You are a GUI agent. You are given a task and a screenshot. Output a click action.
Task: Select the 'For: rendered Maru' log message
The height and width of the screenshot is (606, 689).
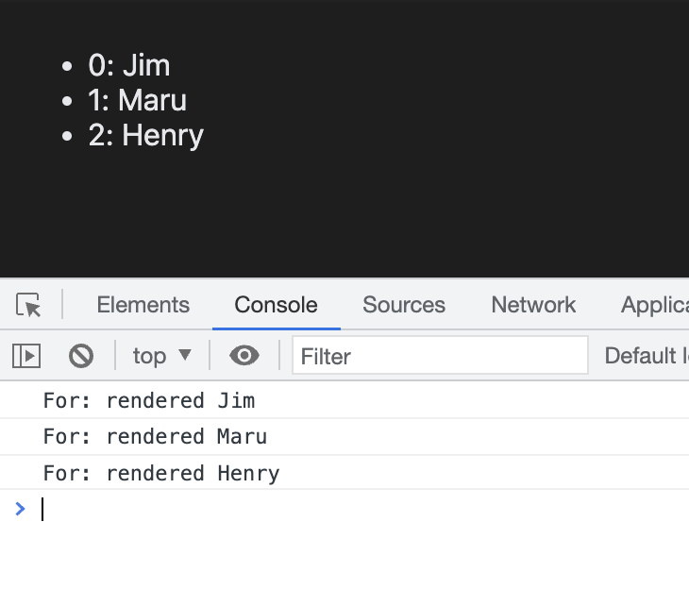click(x=155, y=436)
